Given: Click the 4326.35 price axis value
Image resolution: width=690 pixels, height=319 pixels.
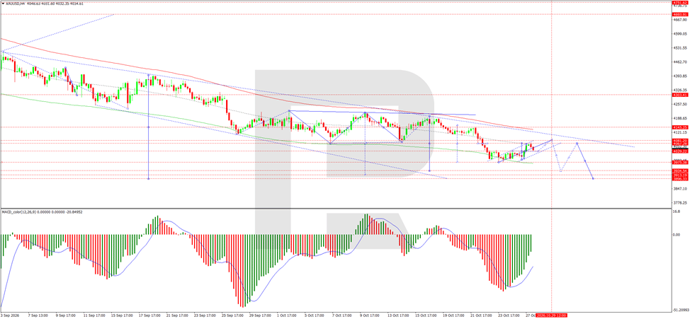Looking at the screenshot, I should coord(680,90).
